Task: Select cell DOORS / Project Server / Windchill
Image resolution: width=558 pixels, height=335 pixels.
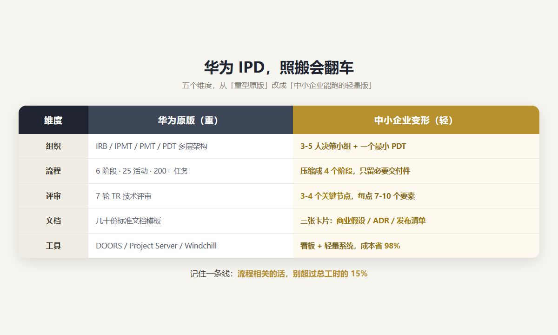Action: pos(191,246)
